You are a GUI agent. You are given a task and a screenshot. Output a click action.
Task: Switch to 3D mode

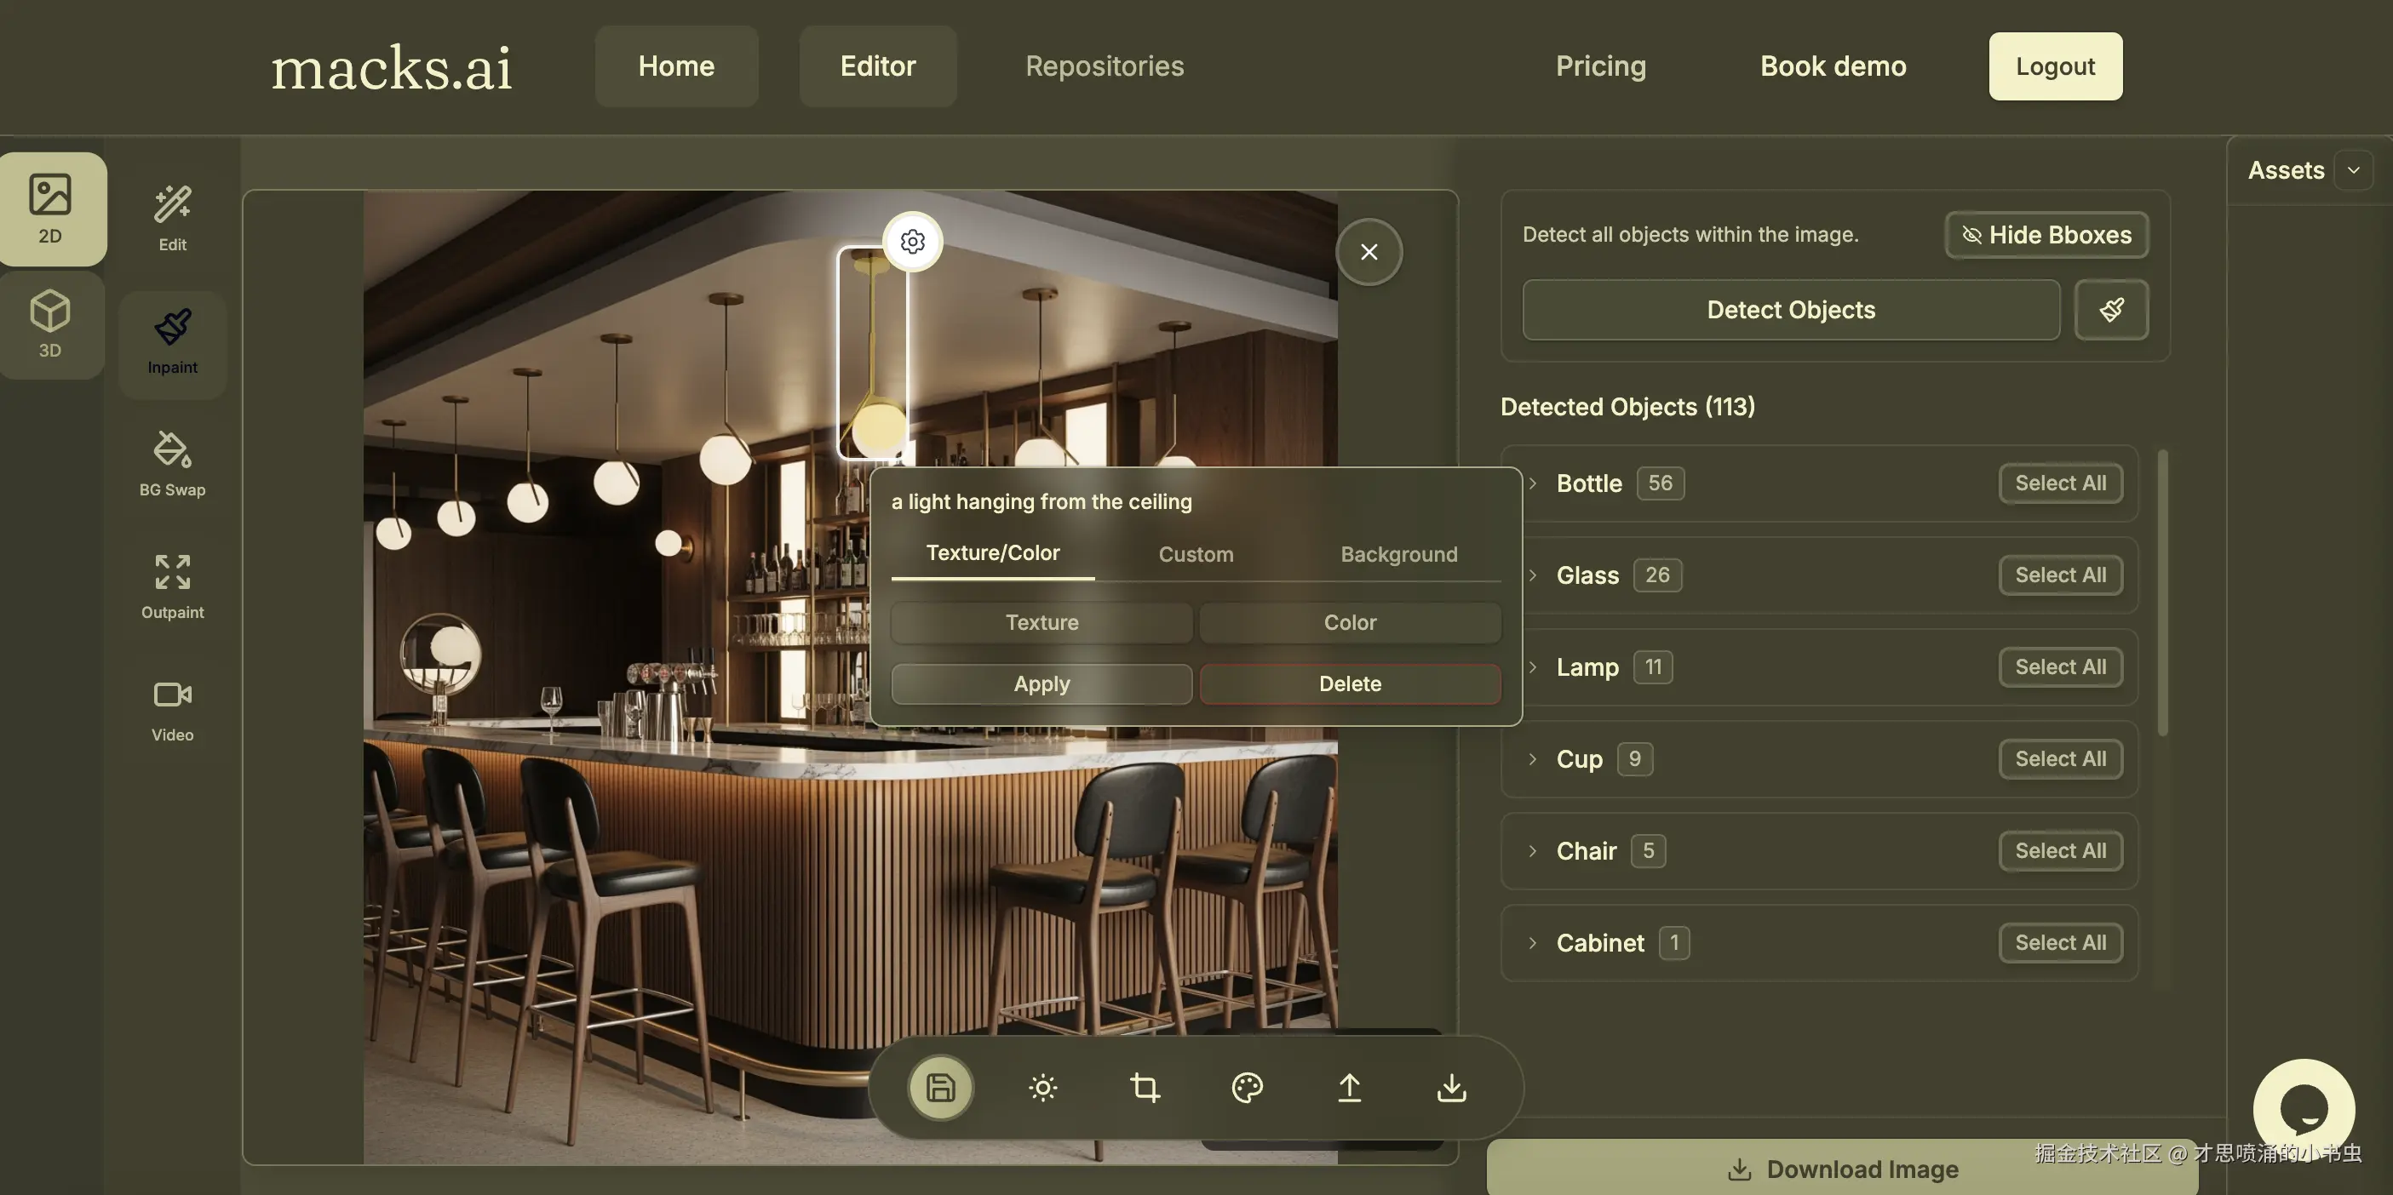coord(50,323)
